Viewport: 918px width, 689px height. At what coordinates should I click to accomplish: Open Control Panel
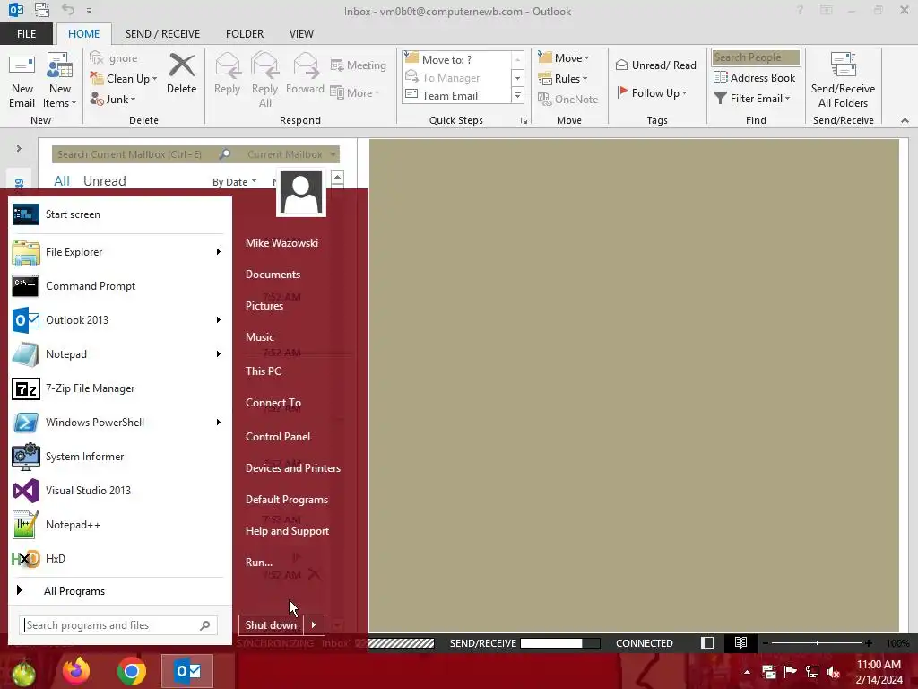pos(278,437)
